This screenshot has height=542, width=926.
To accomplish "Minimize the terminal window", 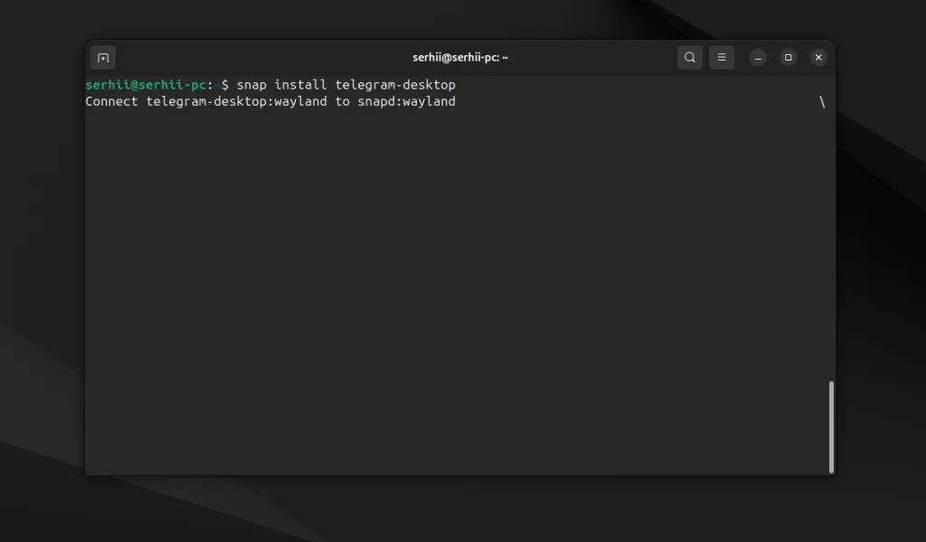I will tap(759, 58).
